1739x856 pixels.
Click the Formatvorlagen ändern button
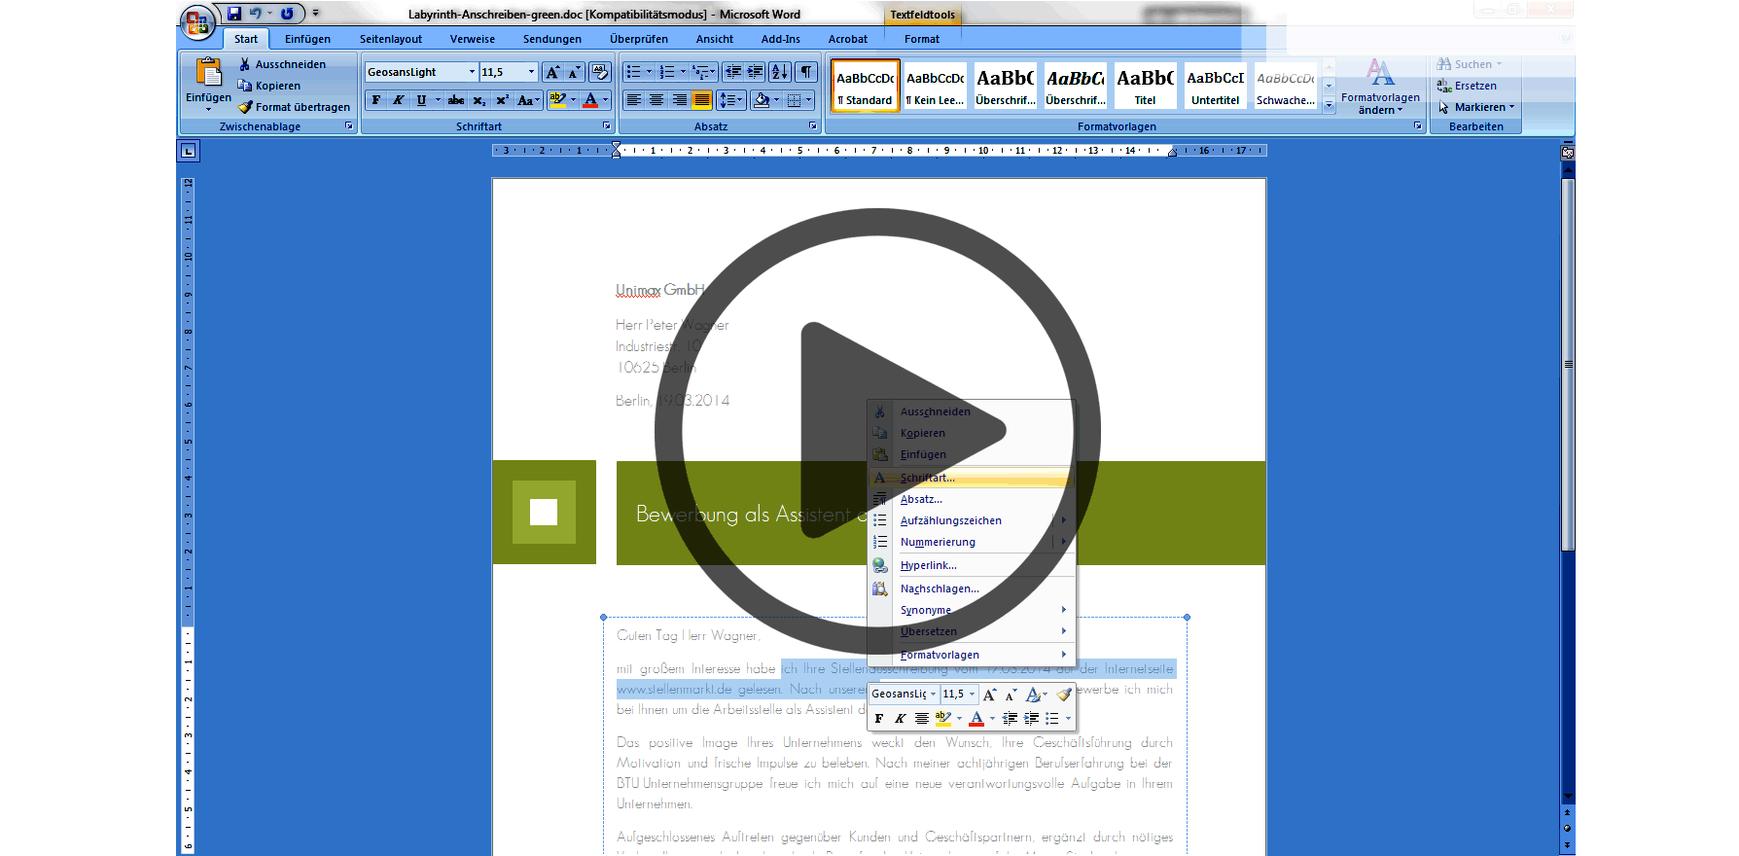click(x=1380, y=88)
